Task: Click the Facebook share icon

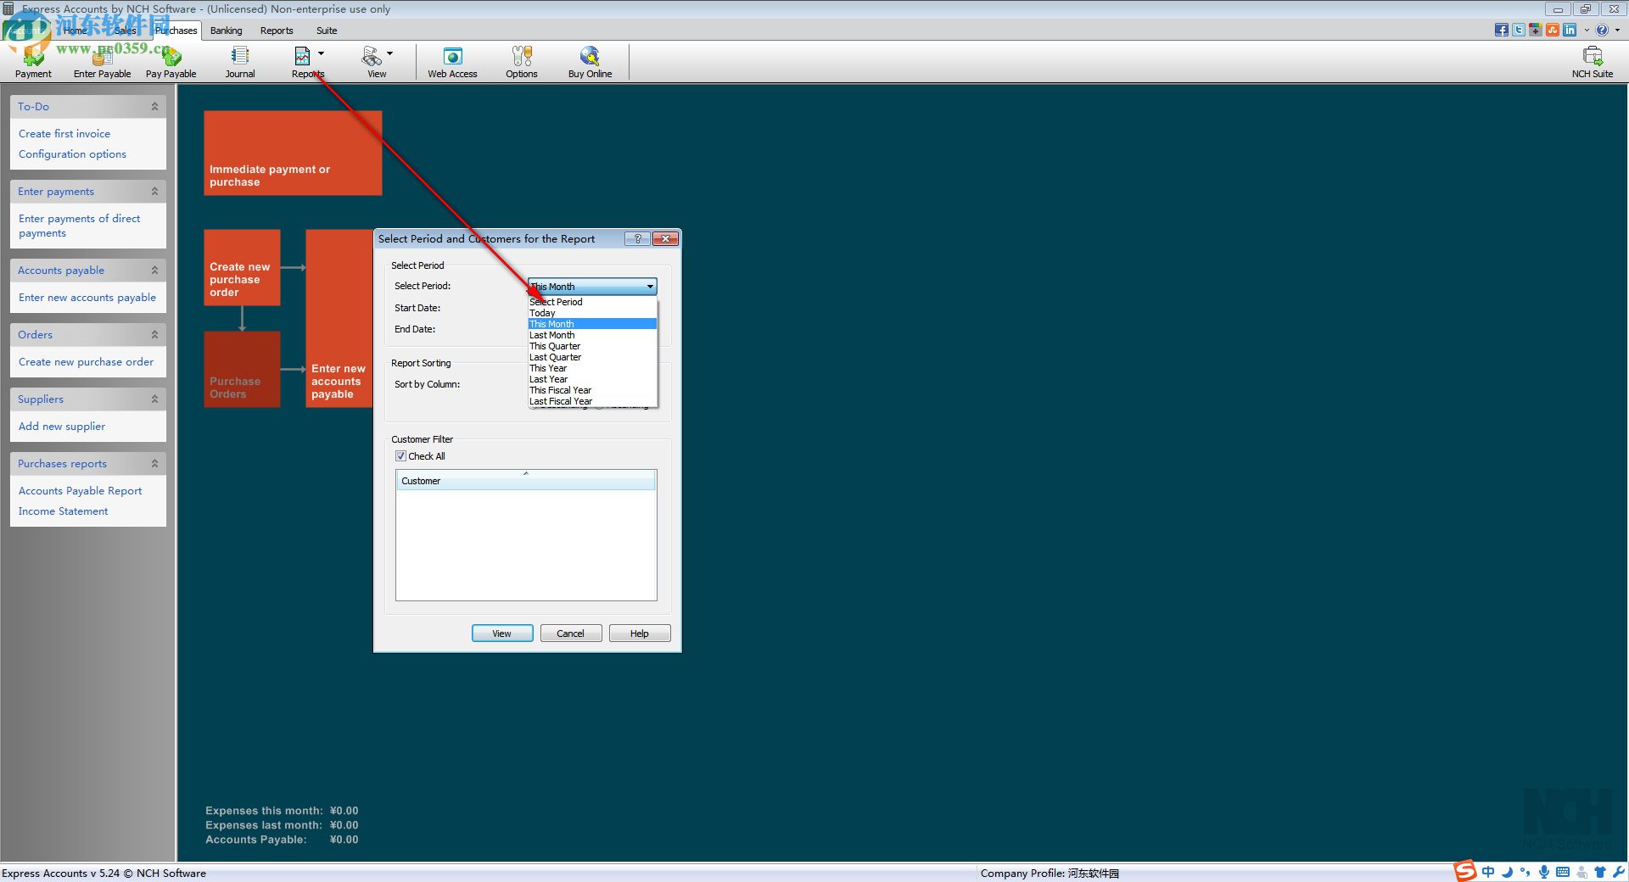Action: tap(1502, 30)
